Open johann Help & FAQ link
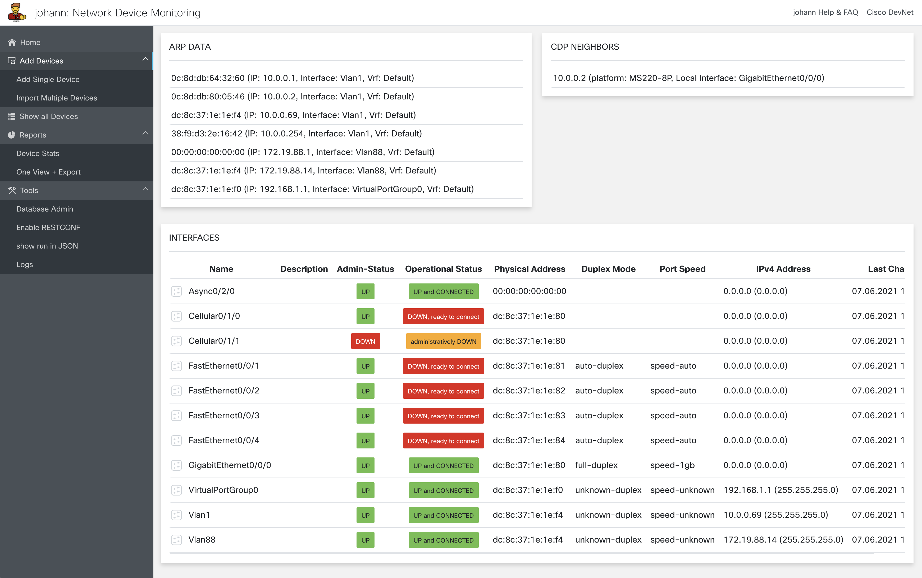The width and height of the screenshot is (922, 578). [825, 12]
